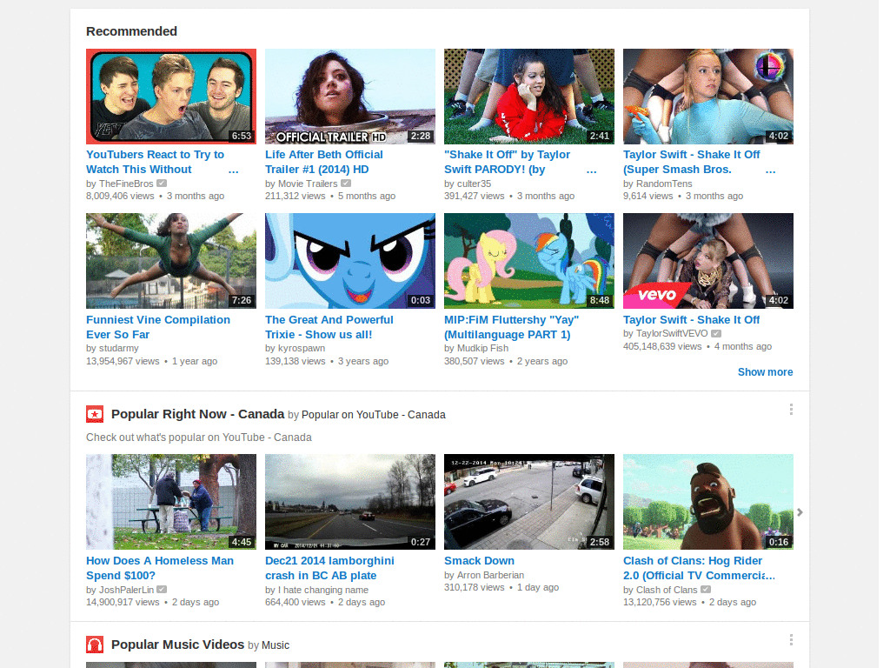Viewport: 890px width, 668px height.
Task: Click the Smack Down street camera thumbnail
Action: click(x=529, y=502)
